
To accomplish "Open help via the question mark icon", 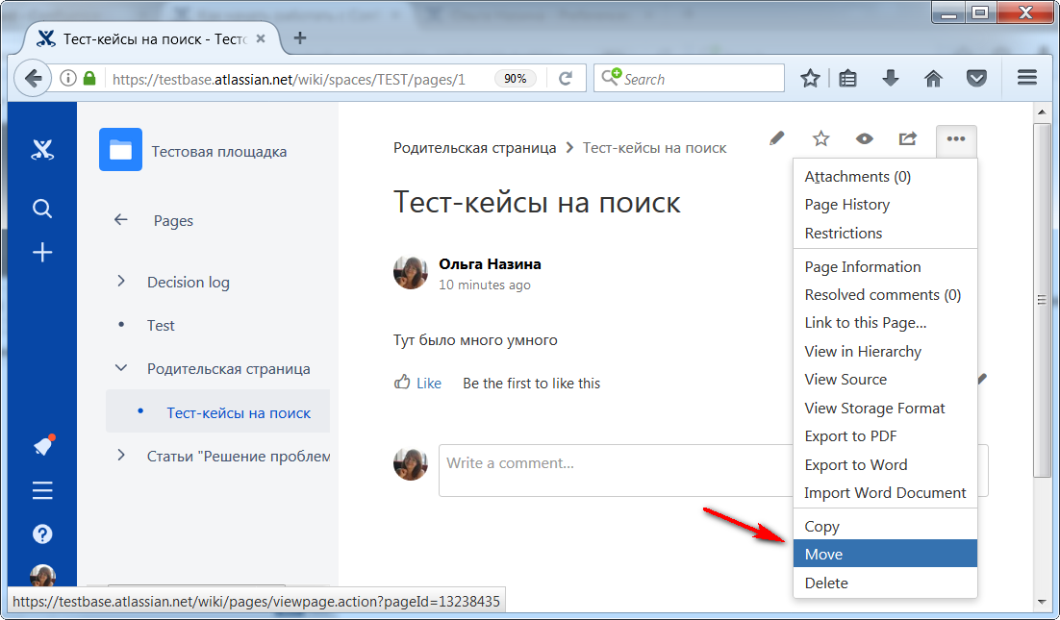I will [41, 533].
